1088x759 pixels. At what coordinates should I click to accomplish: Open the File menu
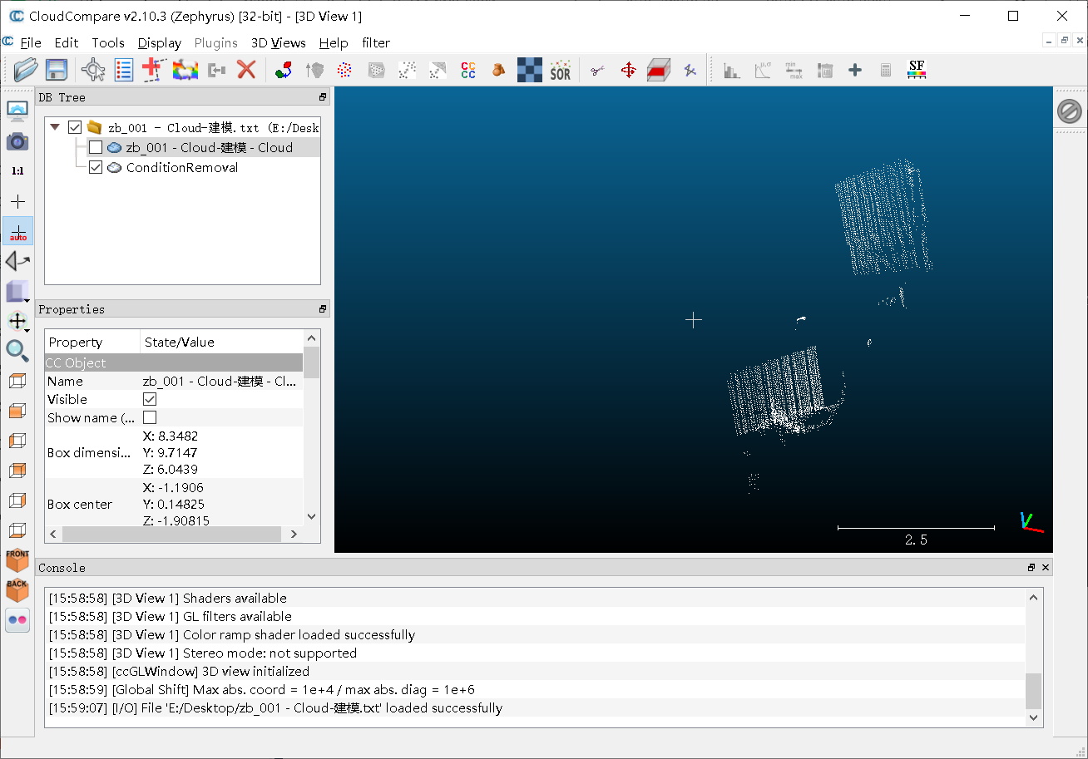click(31, 42)
